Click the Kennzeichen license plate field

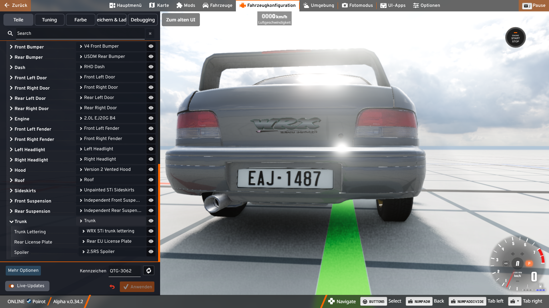[x=124, y=271]
